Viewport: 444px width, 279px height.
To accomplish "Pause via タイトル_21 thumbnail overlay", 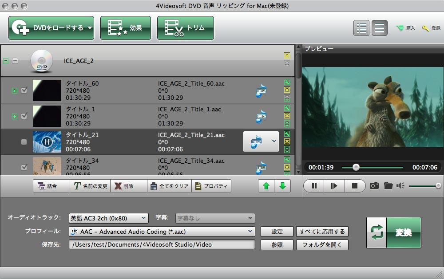I will click(47, 142).
